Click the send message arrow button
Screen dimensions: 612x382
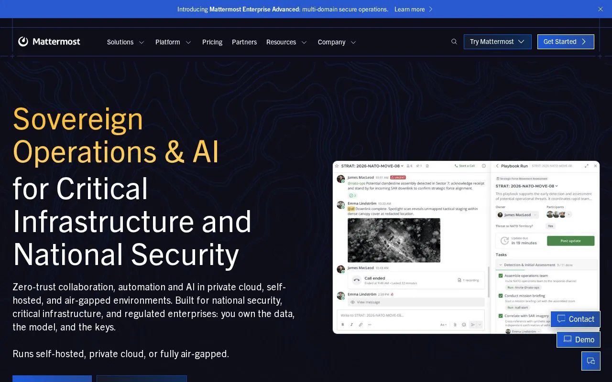[473, 325]
